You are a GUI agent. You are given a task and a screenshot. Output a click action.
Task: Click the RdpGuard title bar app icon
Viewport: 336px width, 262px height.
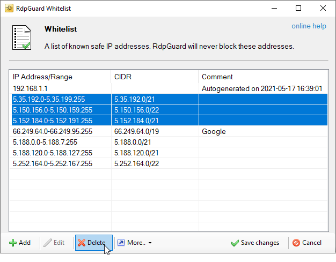[x=9, y=9]
